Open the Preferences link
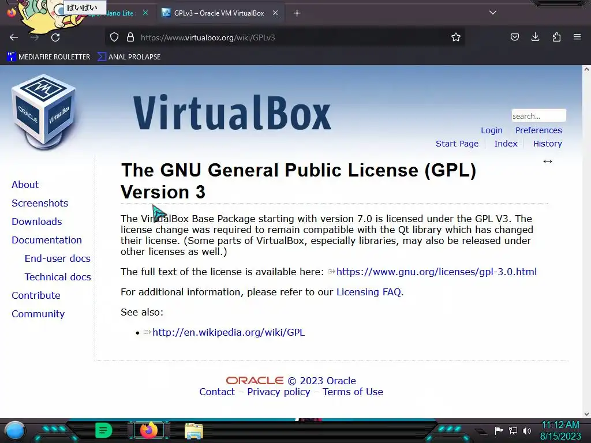The height and width of the screenshot is (443, 591). 538,130
